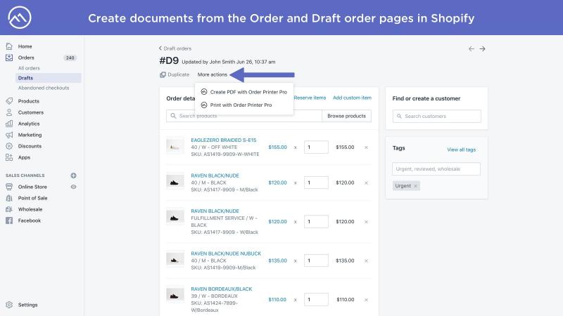563x316 pixels.
Task: Open Point of Sale channel
Action: point(32,198)
